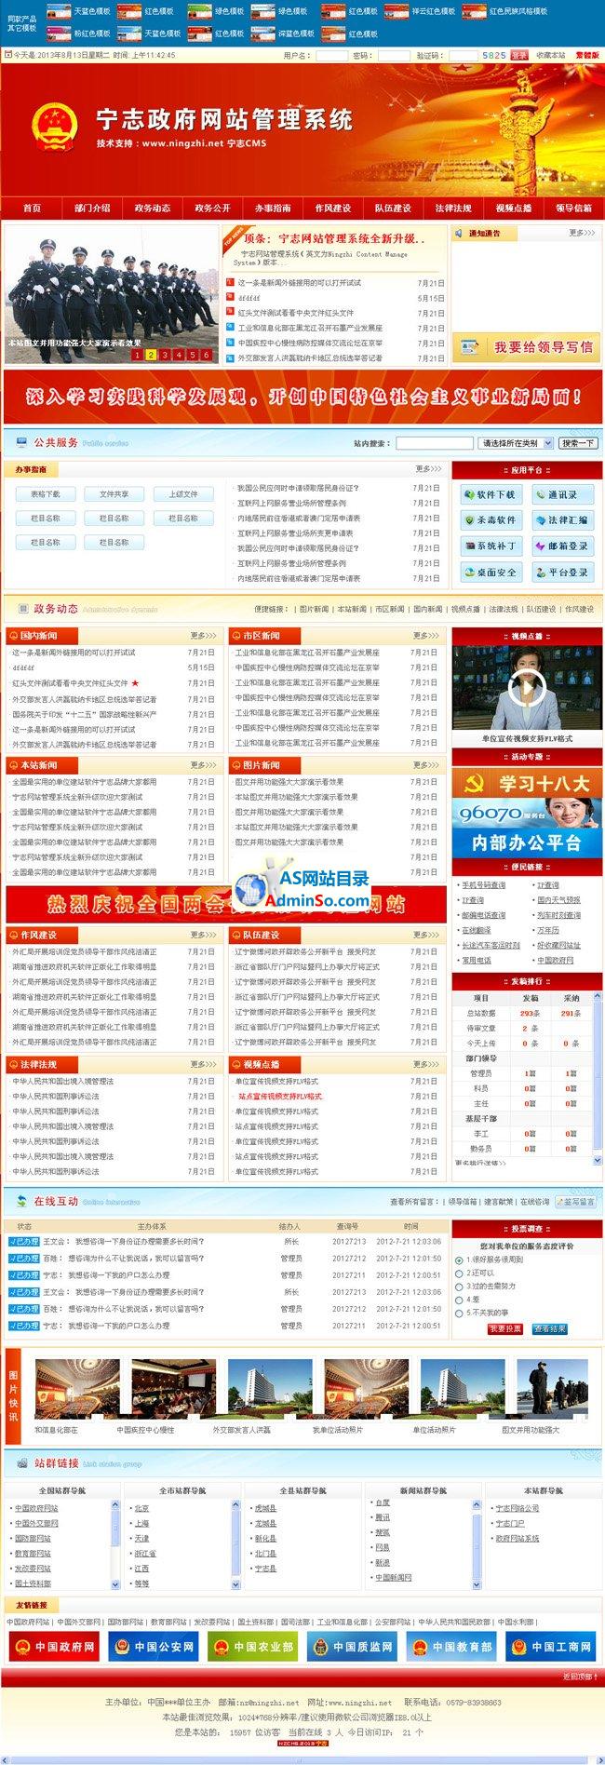
Task: Focus the 站内搜索 search input field
Action: (x=435, y=443)
